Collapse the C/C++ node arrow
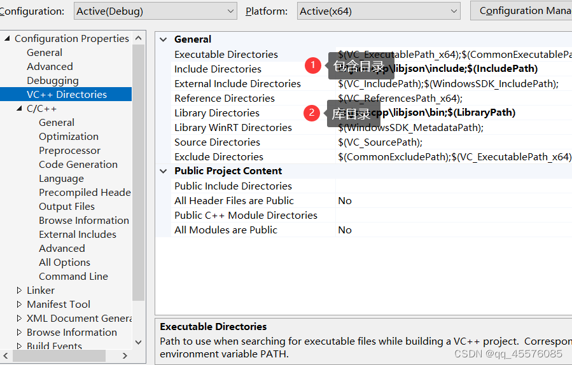 pyautogui.click(x=19, y=109)
